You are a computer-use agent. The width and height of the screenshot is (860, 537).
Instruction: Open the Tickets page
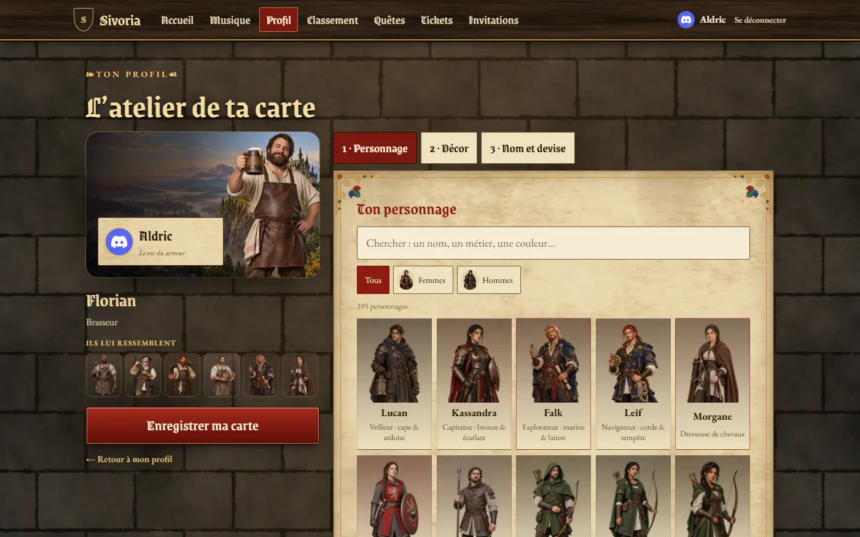click(437, 20)
